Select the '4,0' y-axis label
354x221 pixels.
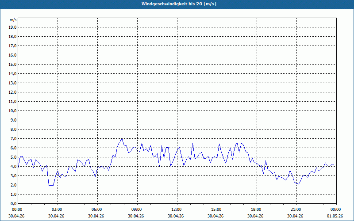point(14,167)
